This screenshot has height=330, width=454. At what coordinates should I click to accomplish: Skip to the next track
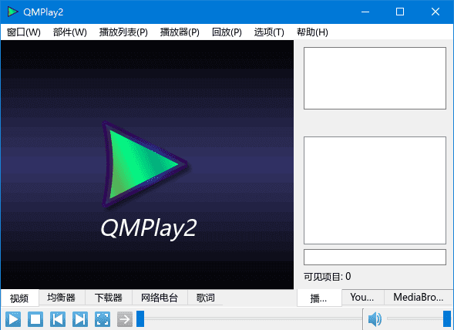pos(80,319)
